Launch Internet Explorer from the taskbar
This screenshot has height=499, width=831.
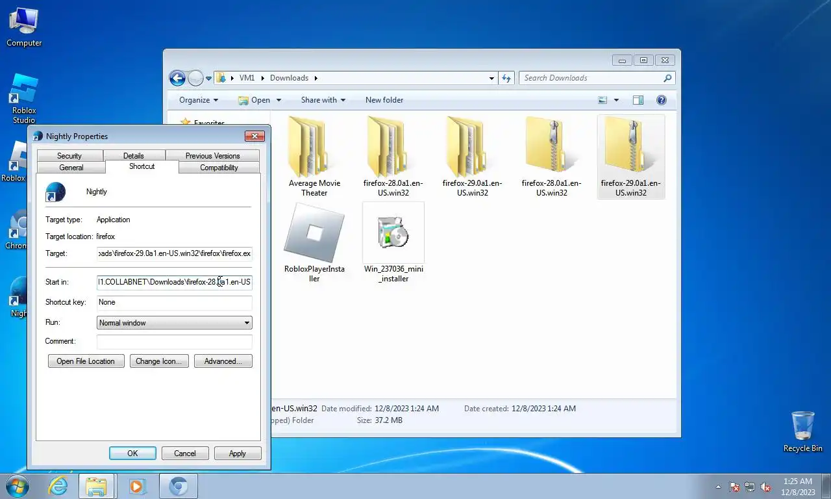(x=58, y=486)
